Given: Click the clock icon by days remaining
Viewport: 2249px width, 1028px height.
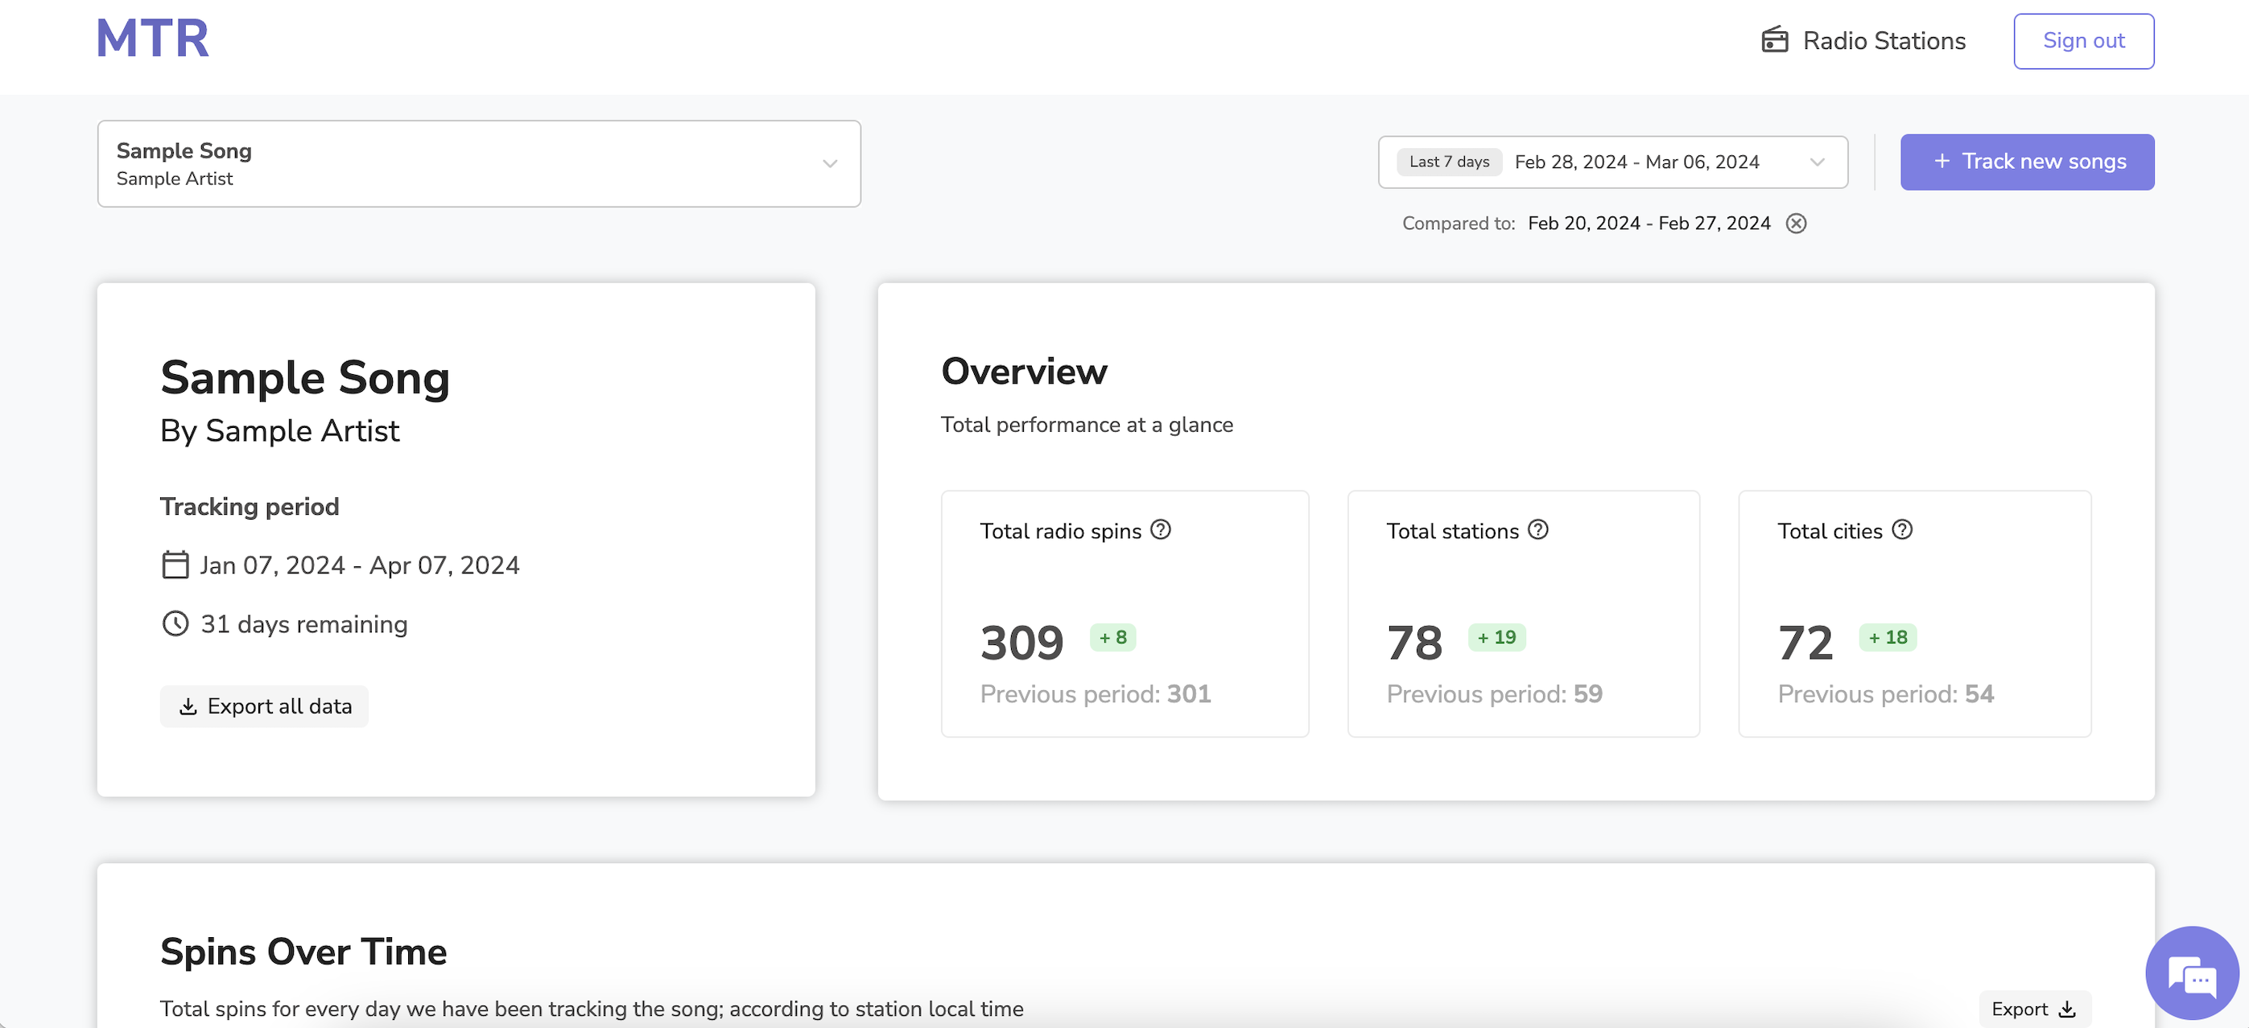Looking at the screenshot, I should pos(175,624).
